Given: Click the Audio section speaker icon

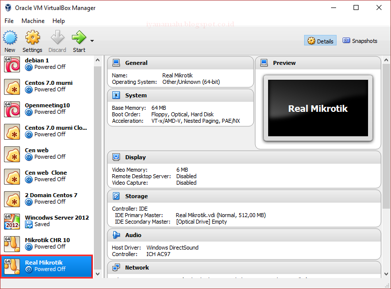Looking at the screenshot, I should tap(116, 235).
